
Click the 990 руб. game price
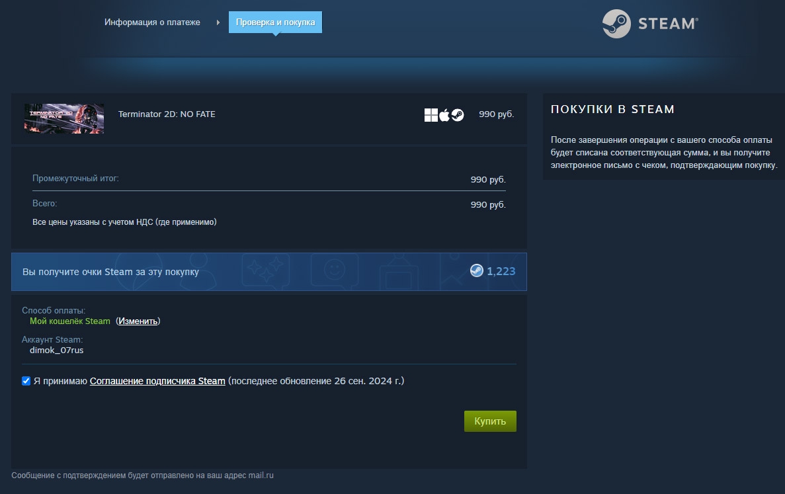tap(496, 114)
